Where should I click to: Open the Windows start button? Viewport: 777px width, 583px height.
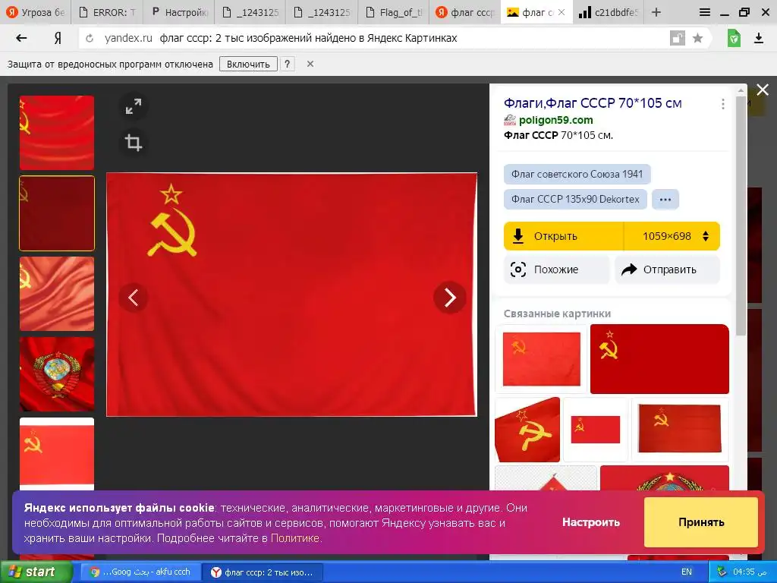pos(36,572)
